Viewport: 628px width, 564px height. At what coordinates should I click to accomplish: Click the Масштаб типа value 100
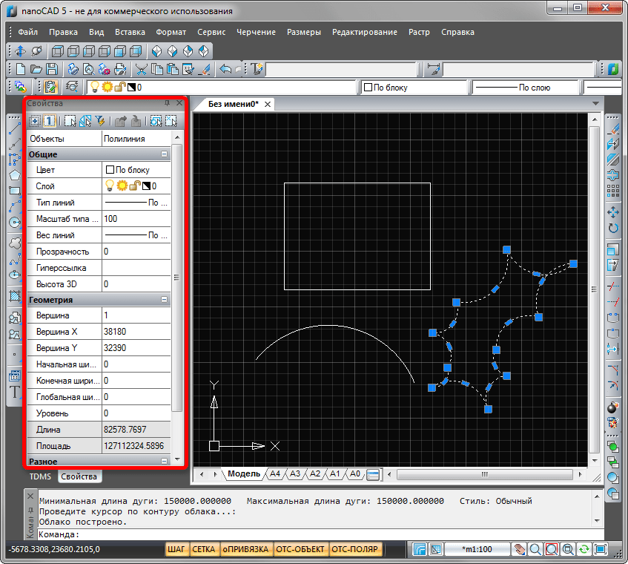coord(136,219)
